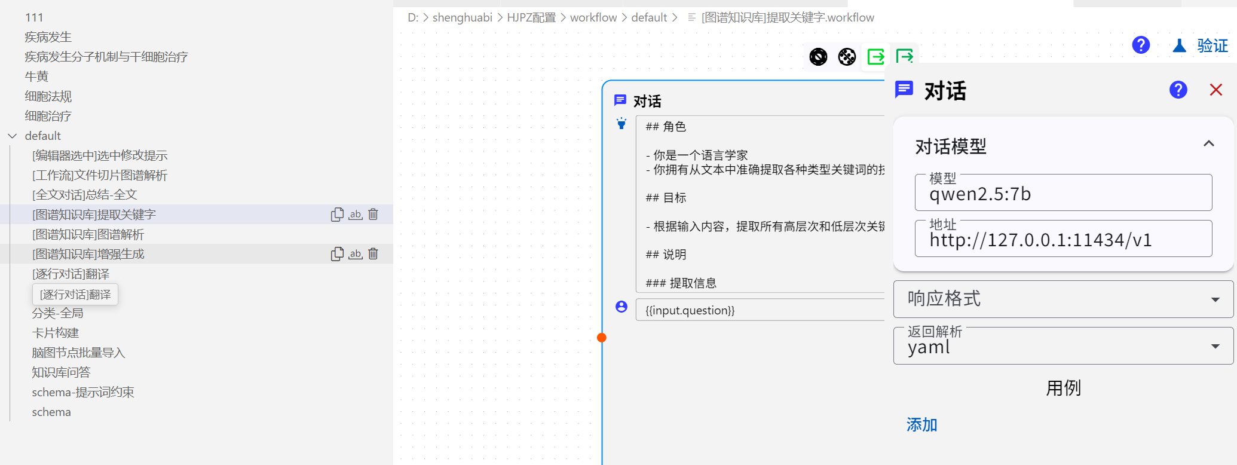Select workflow in breadcrumb path
This screenshot has height=465, width=1237.
tap(593, 18)
